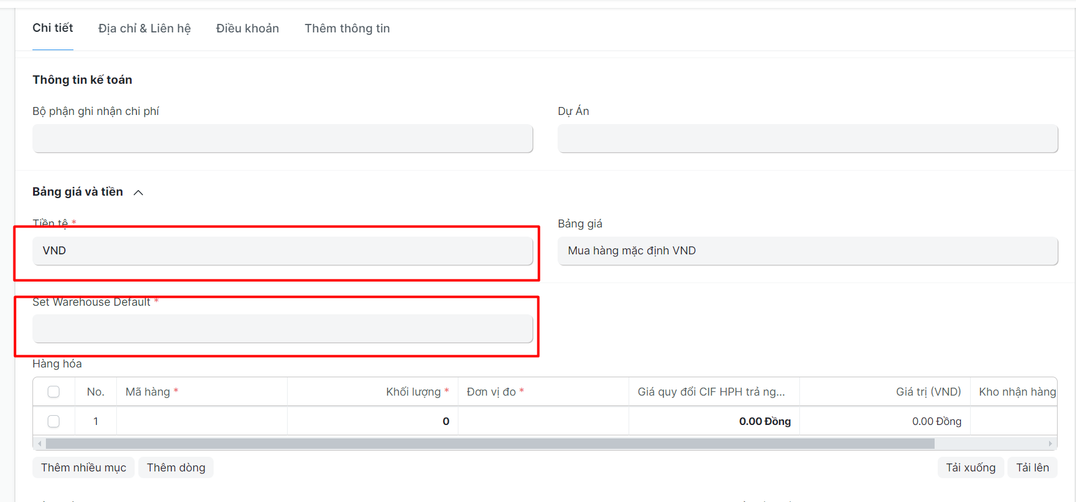Select the Chi tiết tab
This screenshot has width=1076, height=502.
pyautogui.click(x=53, y=28)
